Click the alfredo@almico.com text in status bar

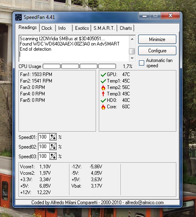point(144,203)
